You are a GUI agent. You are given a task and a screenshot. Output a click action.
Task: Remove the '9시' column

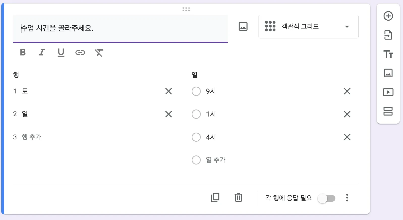point(347,91)
